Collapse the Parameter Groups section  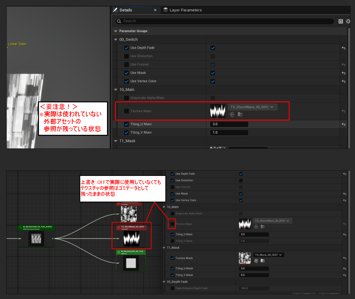(x=116, y=31)
